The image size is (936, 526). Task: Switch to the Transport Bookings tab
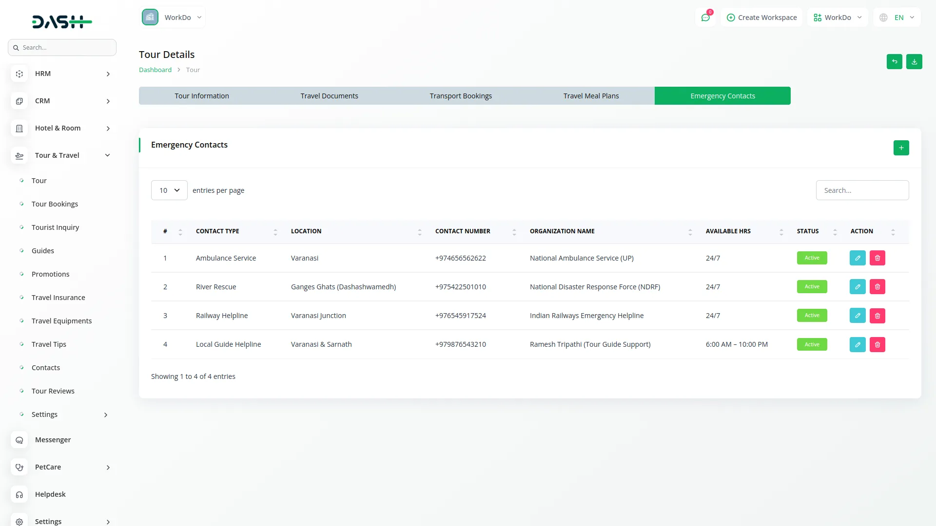point(460,96)
